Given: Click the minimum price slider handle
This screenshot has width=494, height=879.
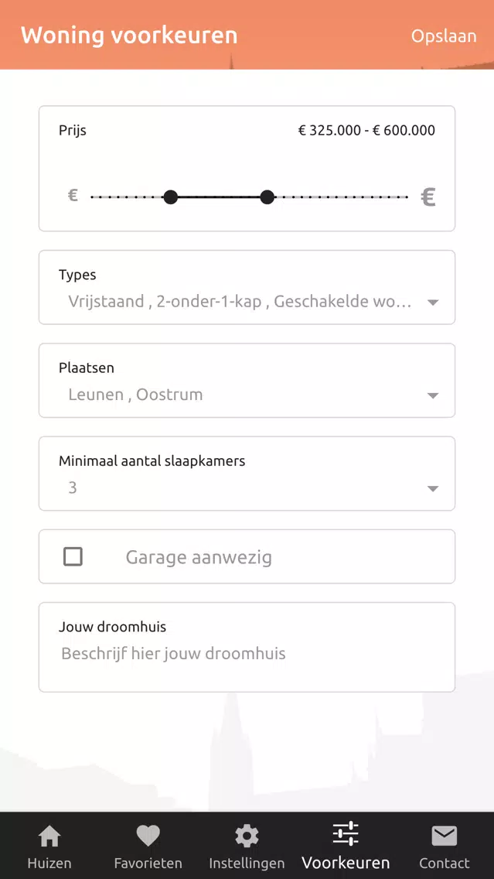Looking at the screenshot, I should coord(170,197).
